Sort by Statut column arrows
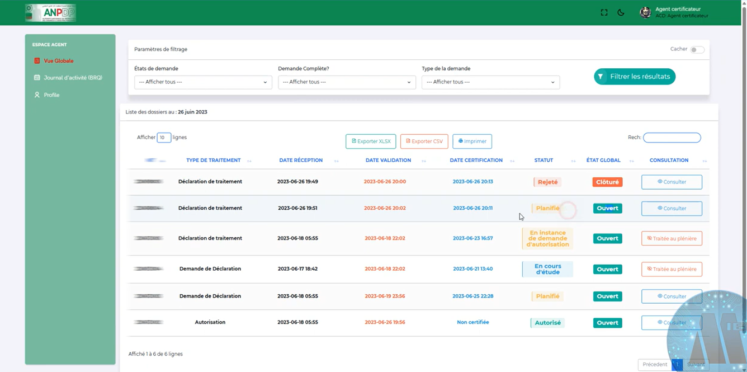This screenshot has width=747, height=372. click(x=573, y=161)
